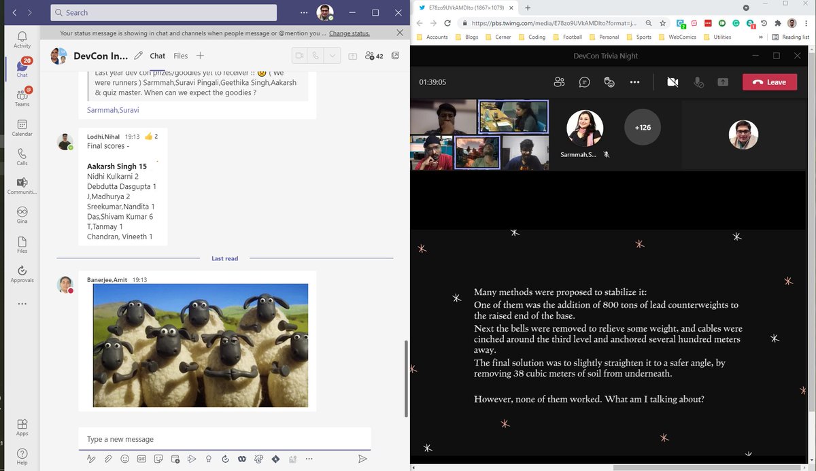Open Approvals app in sidebar
The width and height of the screenshot is (816, 471).
(x=22, y=273)
